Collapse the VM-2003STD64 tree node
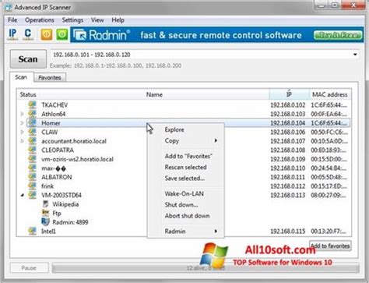 (23, 195)
